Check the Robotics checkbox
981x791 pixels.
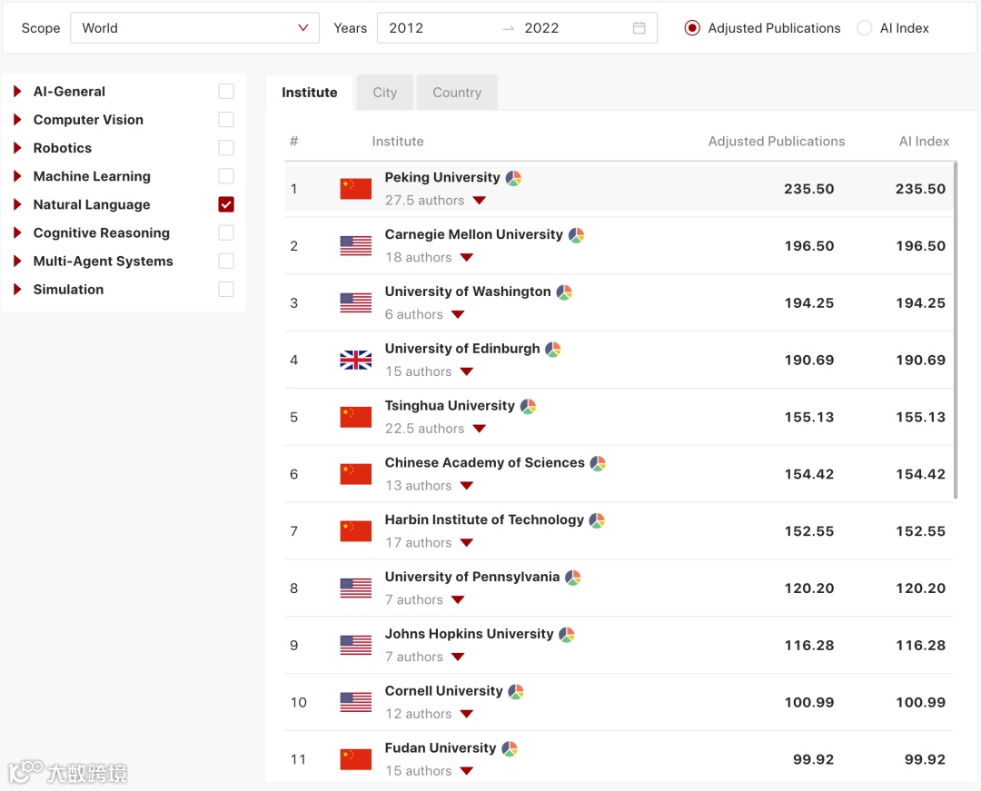tap(226, 148)
